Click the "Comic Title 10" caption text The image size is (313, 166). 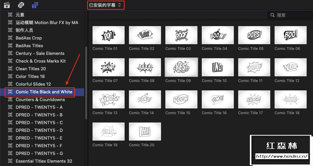tap(214, 81)
